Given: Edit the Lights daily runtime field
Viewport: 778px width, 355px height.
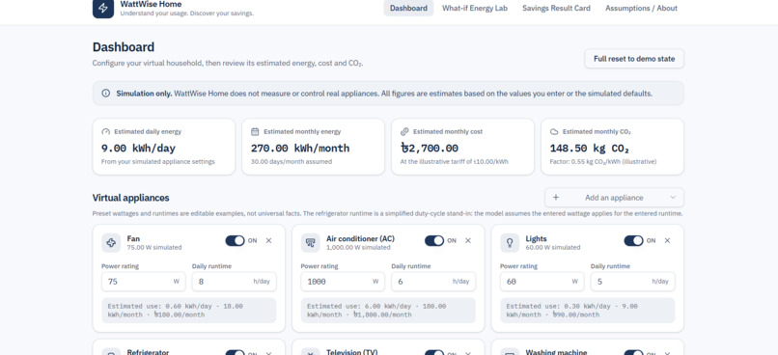Looking at the screenshot, I should coord(632,281).
